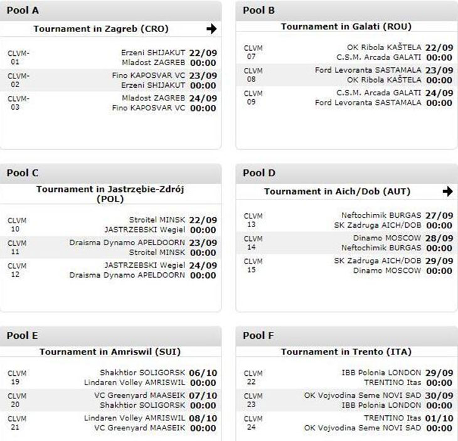Select match CLVM 23 OK Vojvodina row
Viewport: 458px width, 441px height.
click(347, 400)
